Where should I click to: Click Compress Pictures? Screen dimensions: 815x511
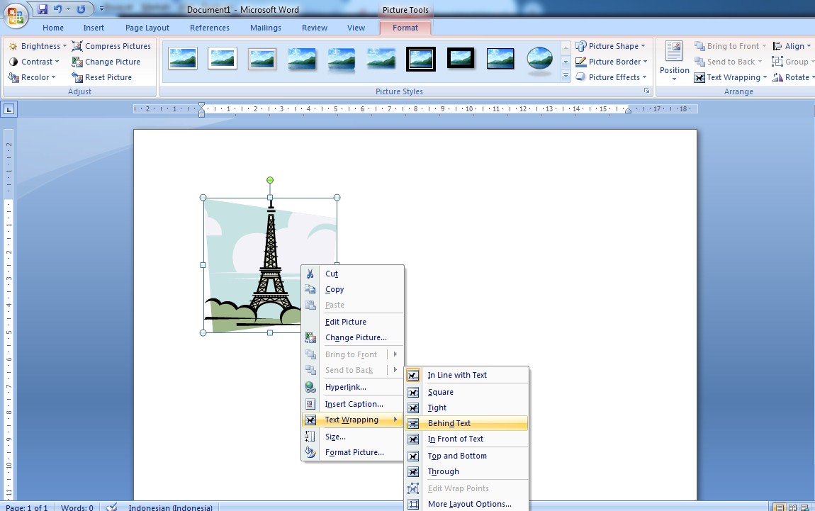(111, 46)
